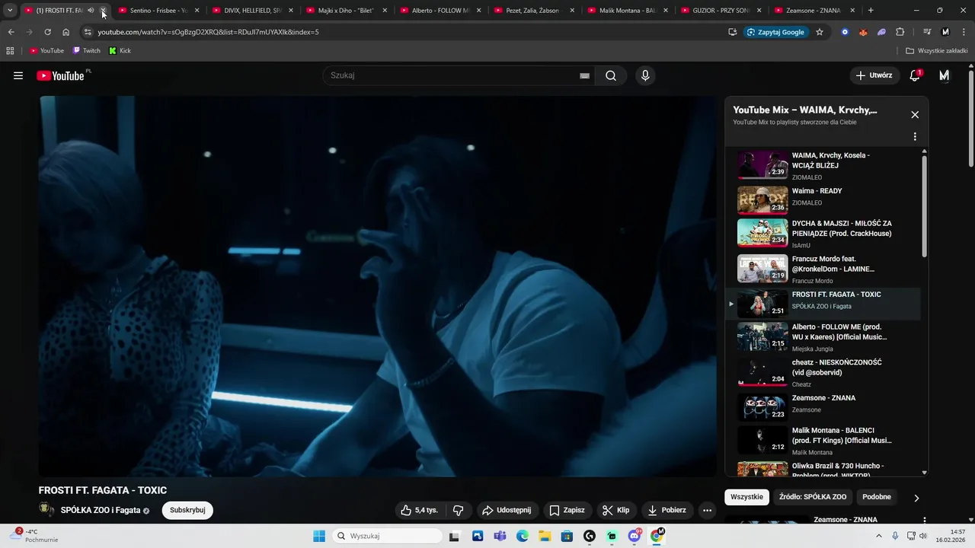This screenshot has width=975, height=548.
Task: Go back to the previous page
Action: click(11, 32)
